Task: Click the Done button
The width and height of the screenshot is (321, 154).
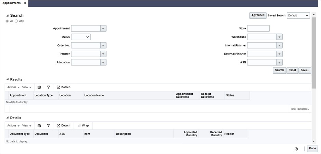Action: 312,149
